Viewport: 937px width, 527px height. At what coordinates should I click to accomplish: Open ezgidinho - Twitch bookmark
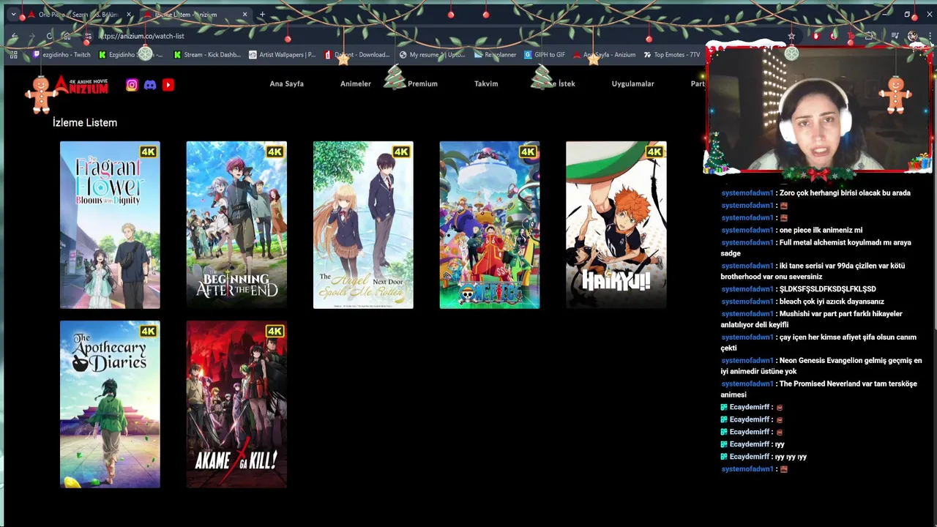pos(62,54)
